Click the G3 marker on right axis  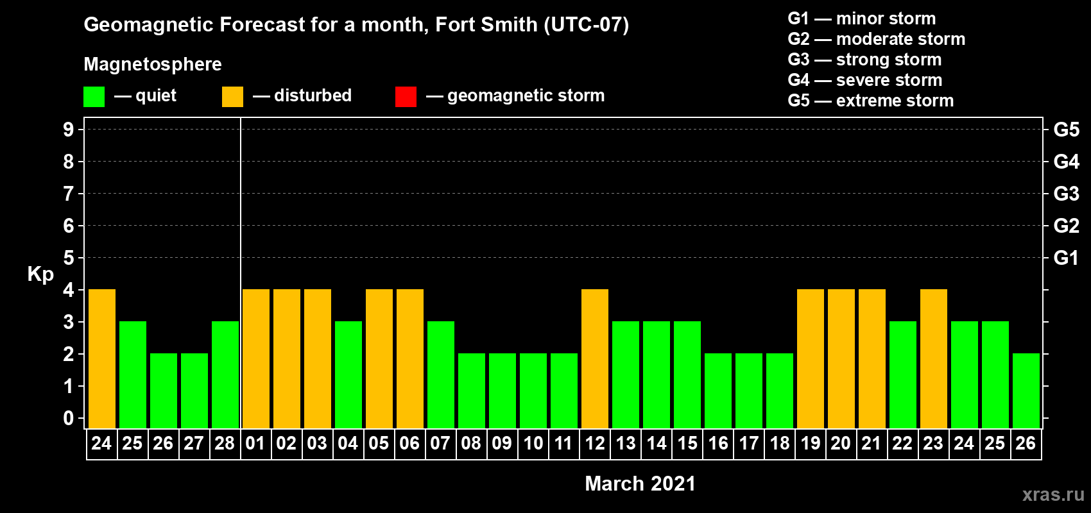(1066, 194)
